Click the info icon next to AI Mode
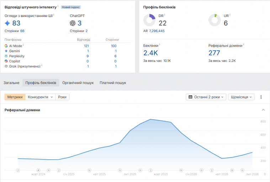Screen dimensions: 270x182 point(23,45)
